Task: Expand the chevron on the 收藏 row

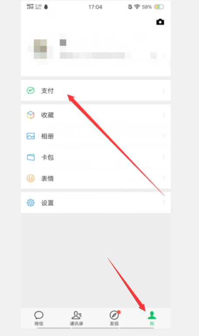Action: [x=163, y=115]
